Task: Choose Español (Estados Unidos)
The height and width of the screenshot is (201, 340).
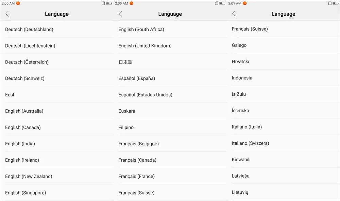Action: tap(170, 95)
